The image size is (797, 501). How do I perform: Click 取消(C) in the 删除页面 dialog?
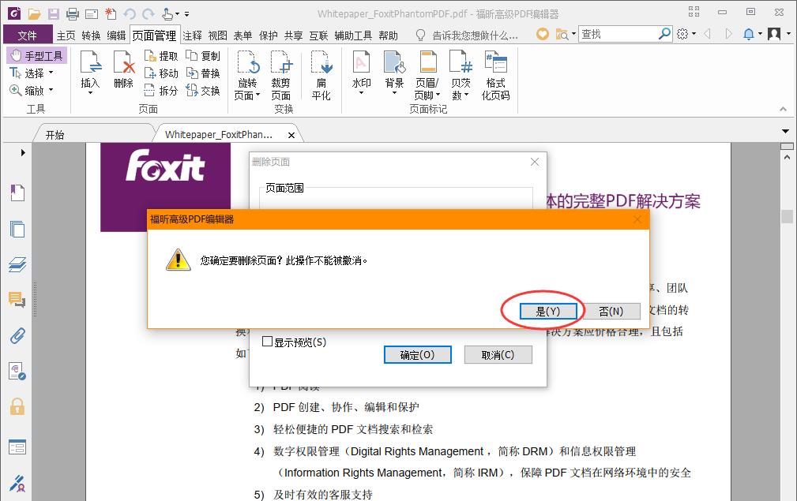pyautogui.click(x=498, y=355)
